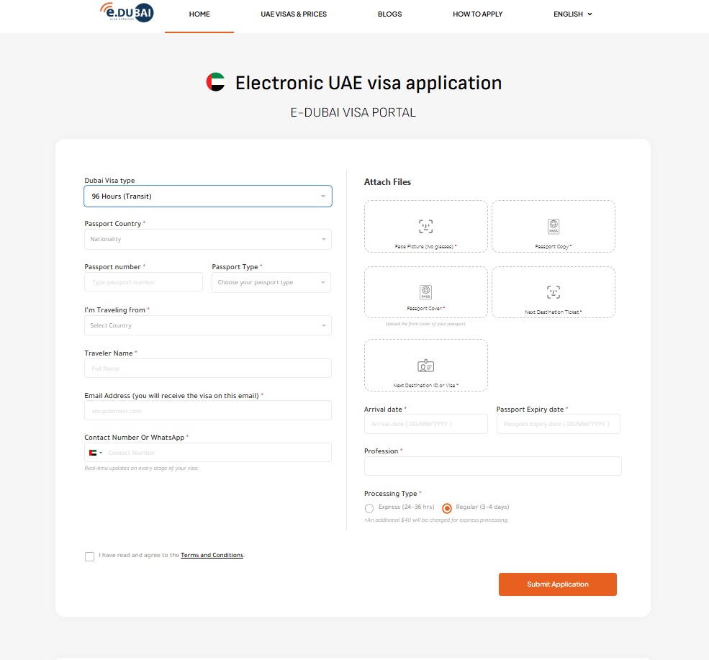Viewport: 709px width, 660px height.
Task: Tick the Terms and Conditions agreement checkbox
Action: [x=89, y=556]
